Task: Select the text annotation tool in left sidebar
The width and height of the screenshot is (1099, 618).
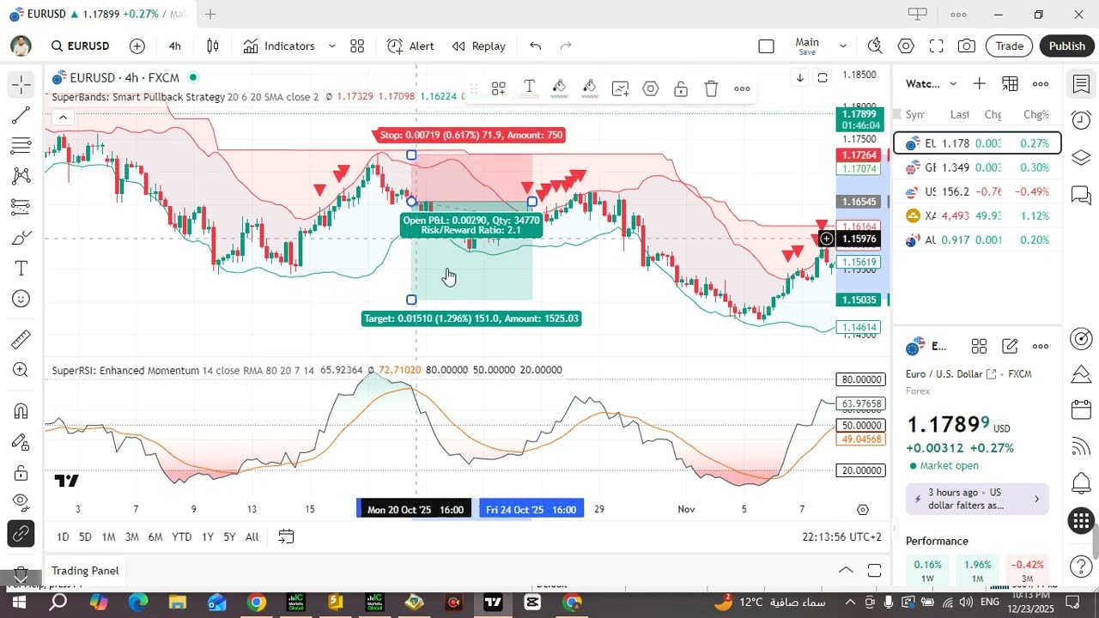Action: [21, 269]
